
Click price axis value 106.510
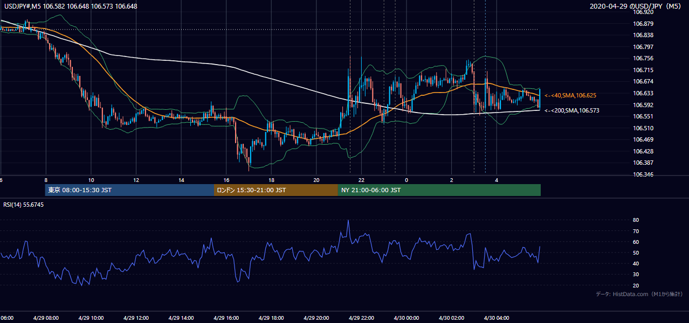click(x=643, y=128)
